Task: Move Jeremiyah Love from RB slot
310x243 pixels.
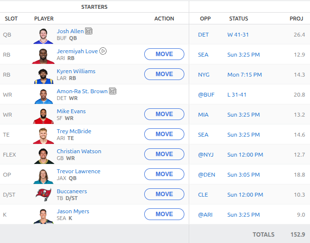Action: point(164,54)
